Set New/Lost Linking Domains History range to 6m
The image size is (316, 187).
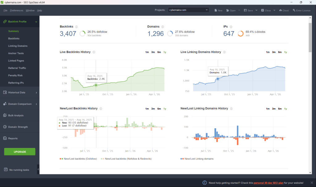pos(280,109)
